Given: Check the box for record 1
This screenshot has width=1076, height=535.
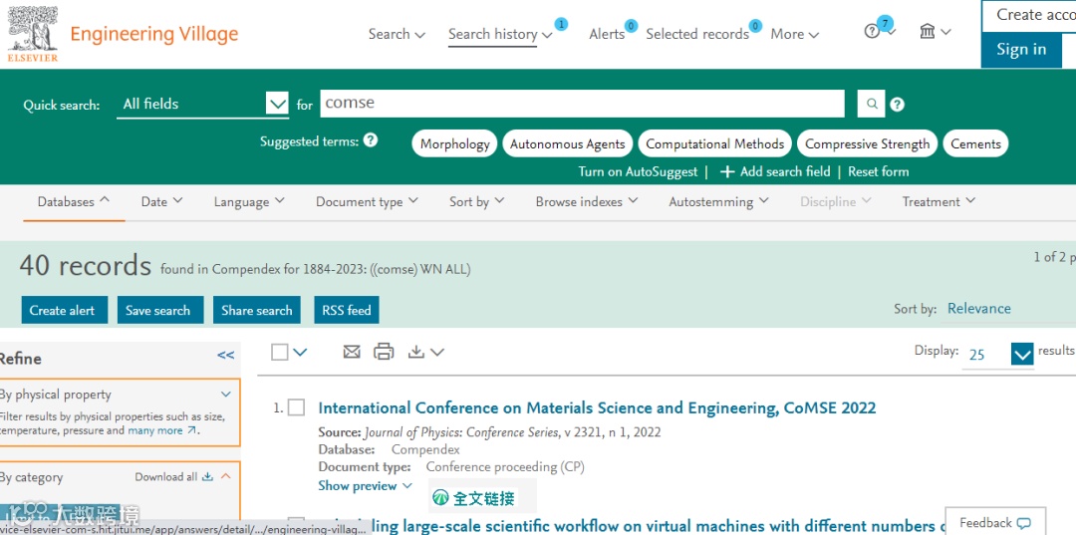Looking at the screenshot, I should 296,407.
